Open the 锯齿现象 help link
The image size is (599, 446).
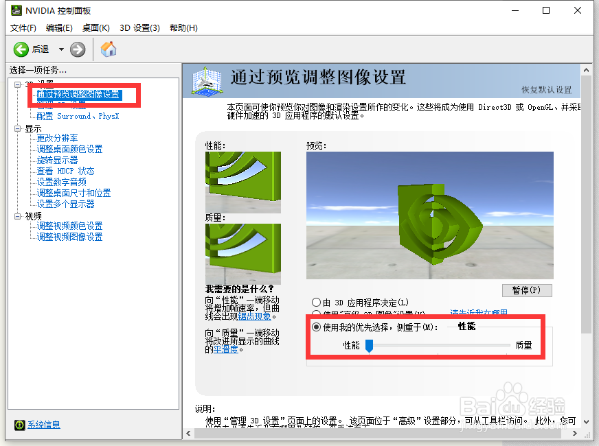pyautogui.click(x=254, y=316)
